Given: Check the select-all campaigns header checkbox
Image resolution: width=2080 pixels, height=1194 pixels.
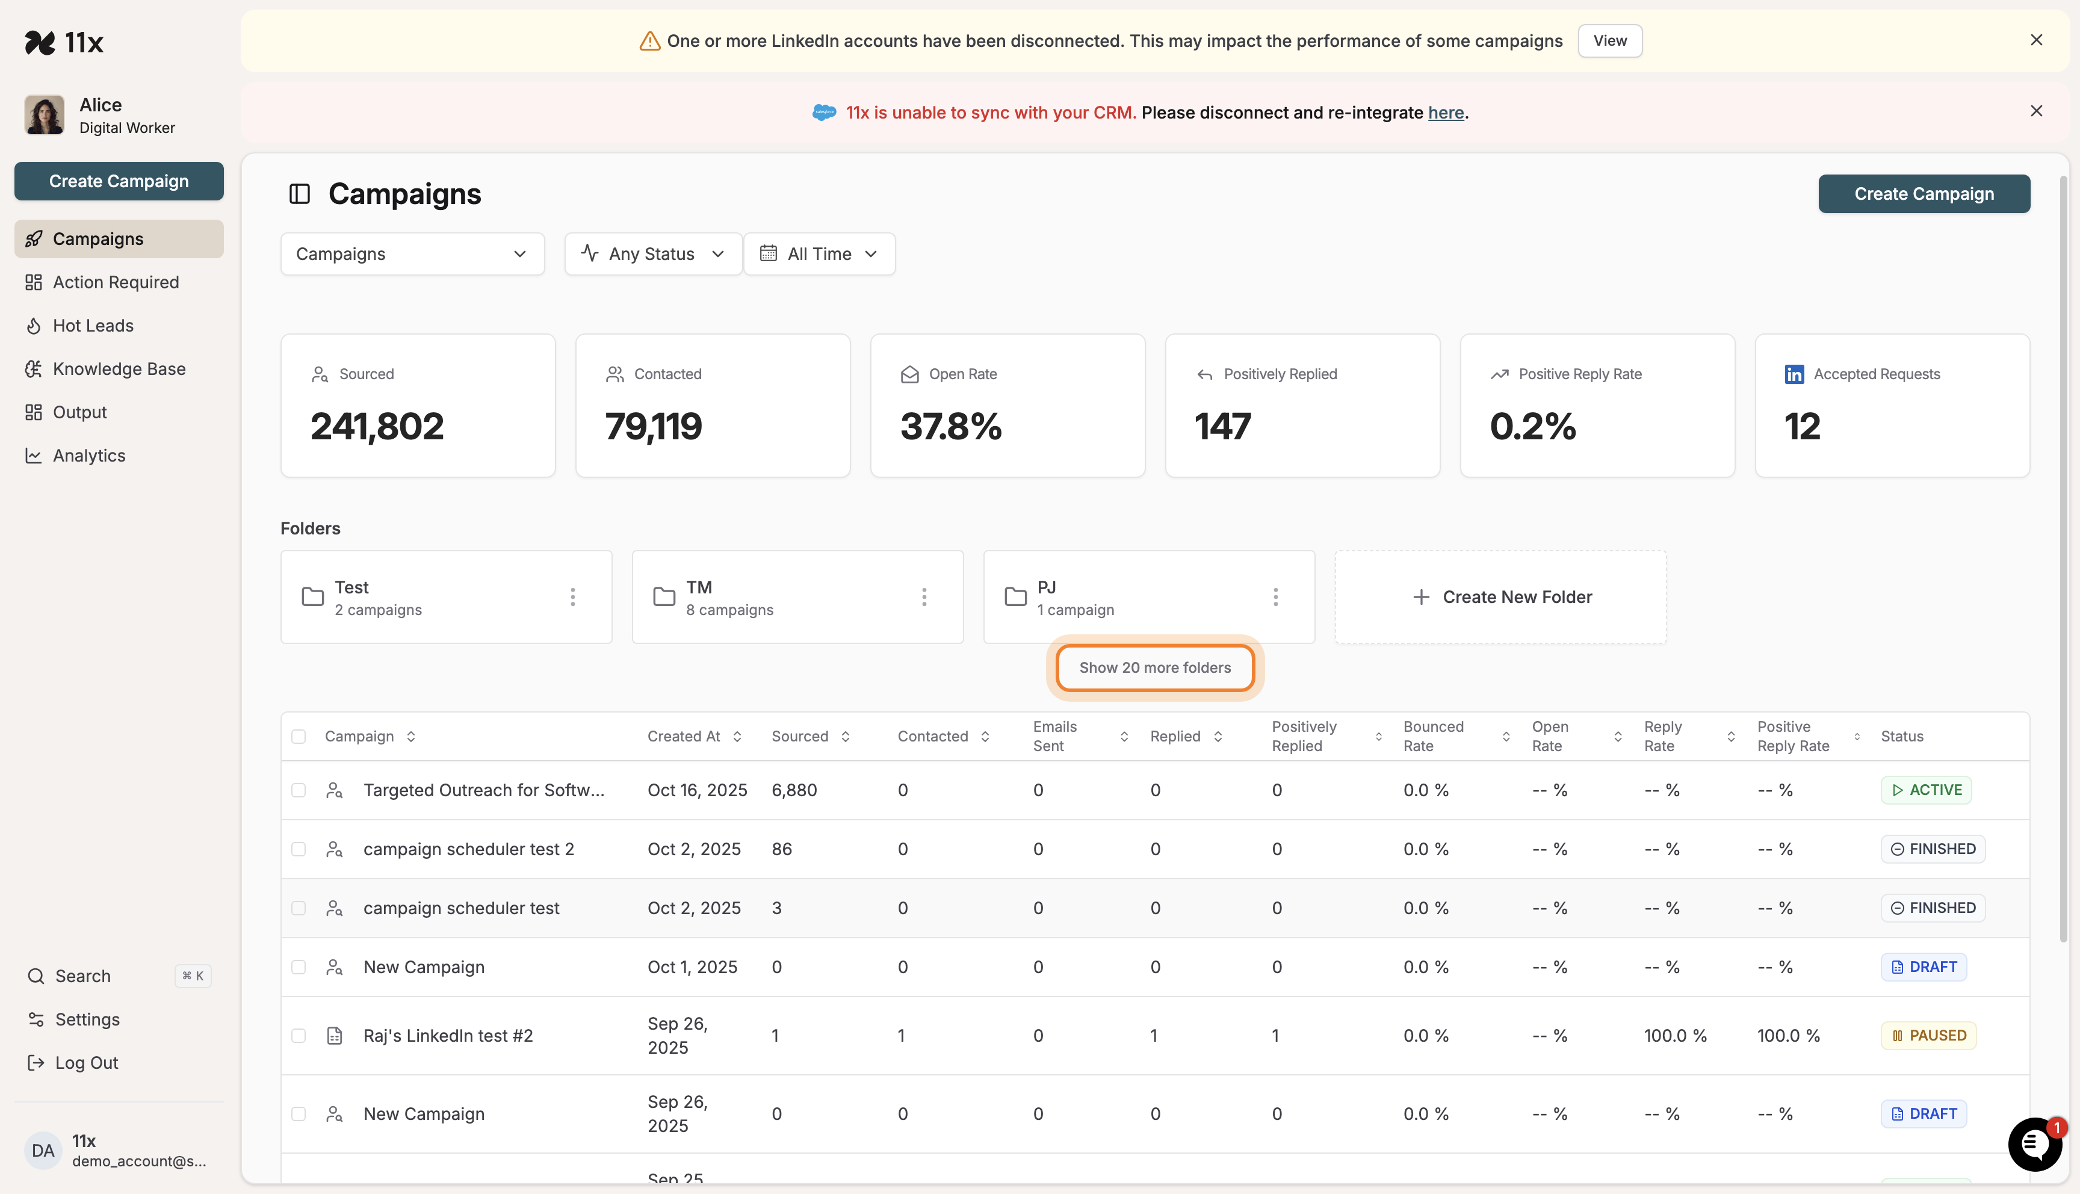Looking at the screenshot, I should (299, 737).
